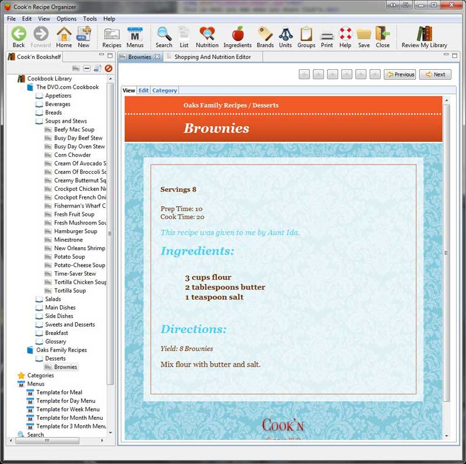This screenshot has height=464, width=466.
Task: Switch to the recipe Category tab
Action: pyautogui.click(x=165, y=90)
